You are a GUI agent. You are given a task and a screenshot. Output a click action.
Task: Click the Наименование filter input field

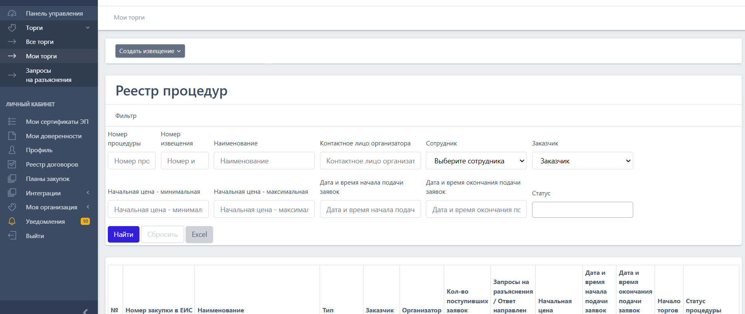(x=264, y=161)
